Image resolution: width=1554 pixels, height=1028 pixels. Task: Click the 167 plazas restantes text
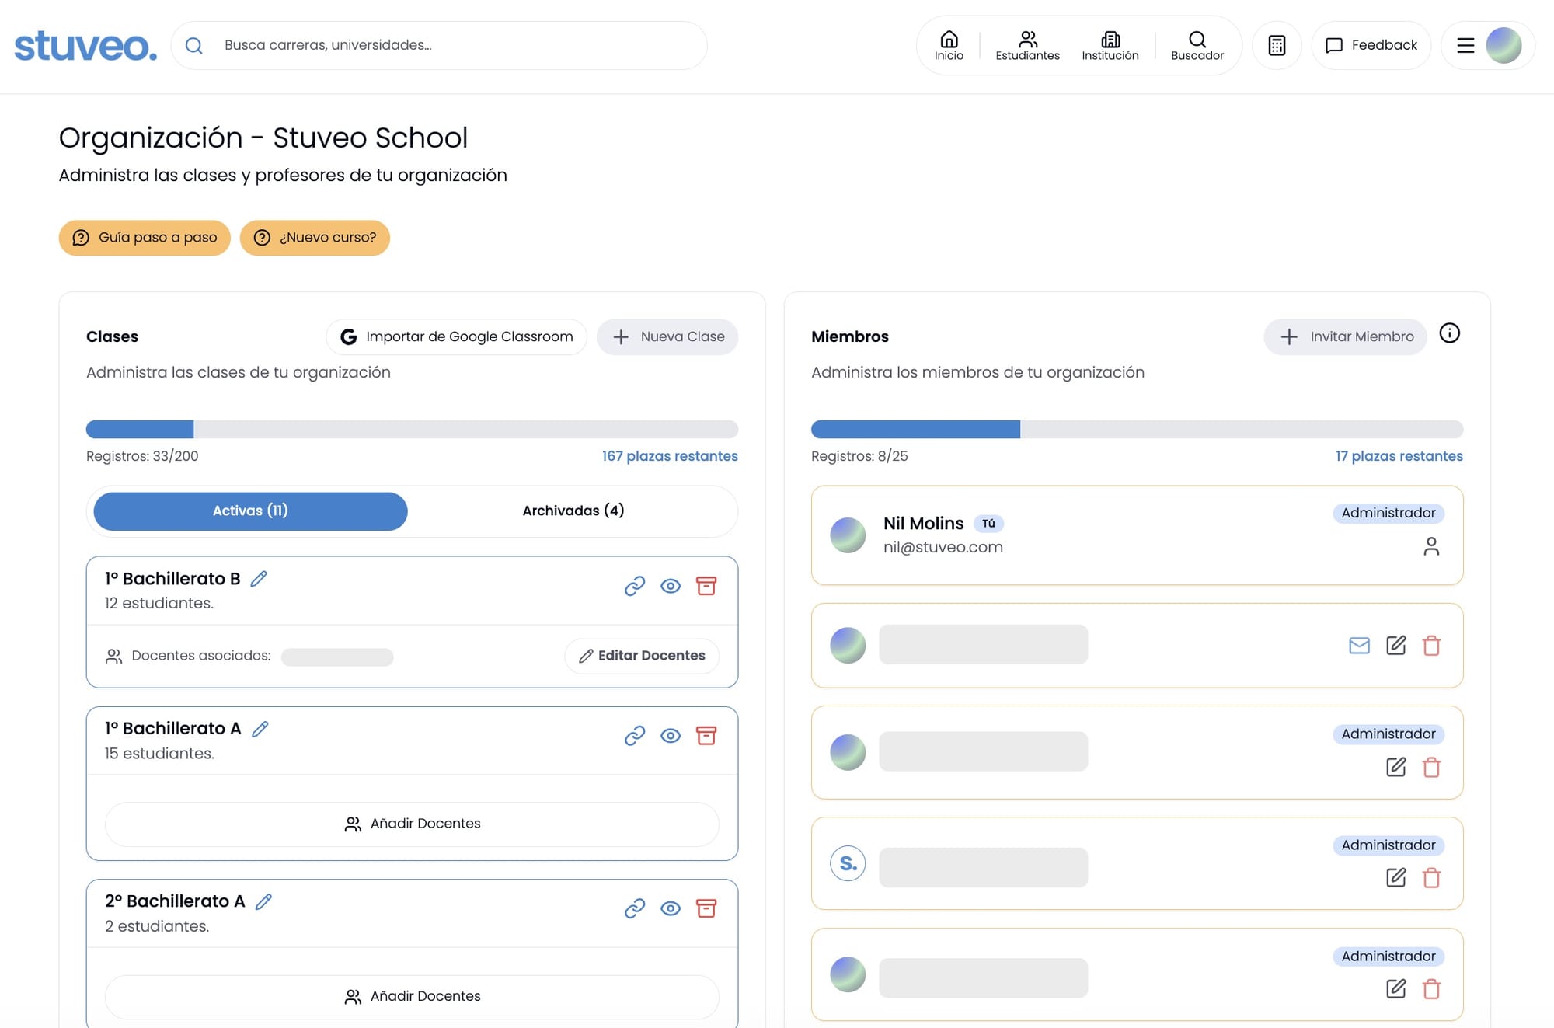[x=670, y=456]
